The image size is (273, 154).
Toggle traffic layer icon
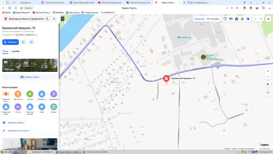point(225,19)
